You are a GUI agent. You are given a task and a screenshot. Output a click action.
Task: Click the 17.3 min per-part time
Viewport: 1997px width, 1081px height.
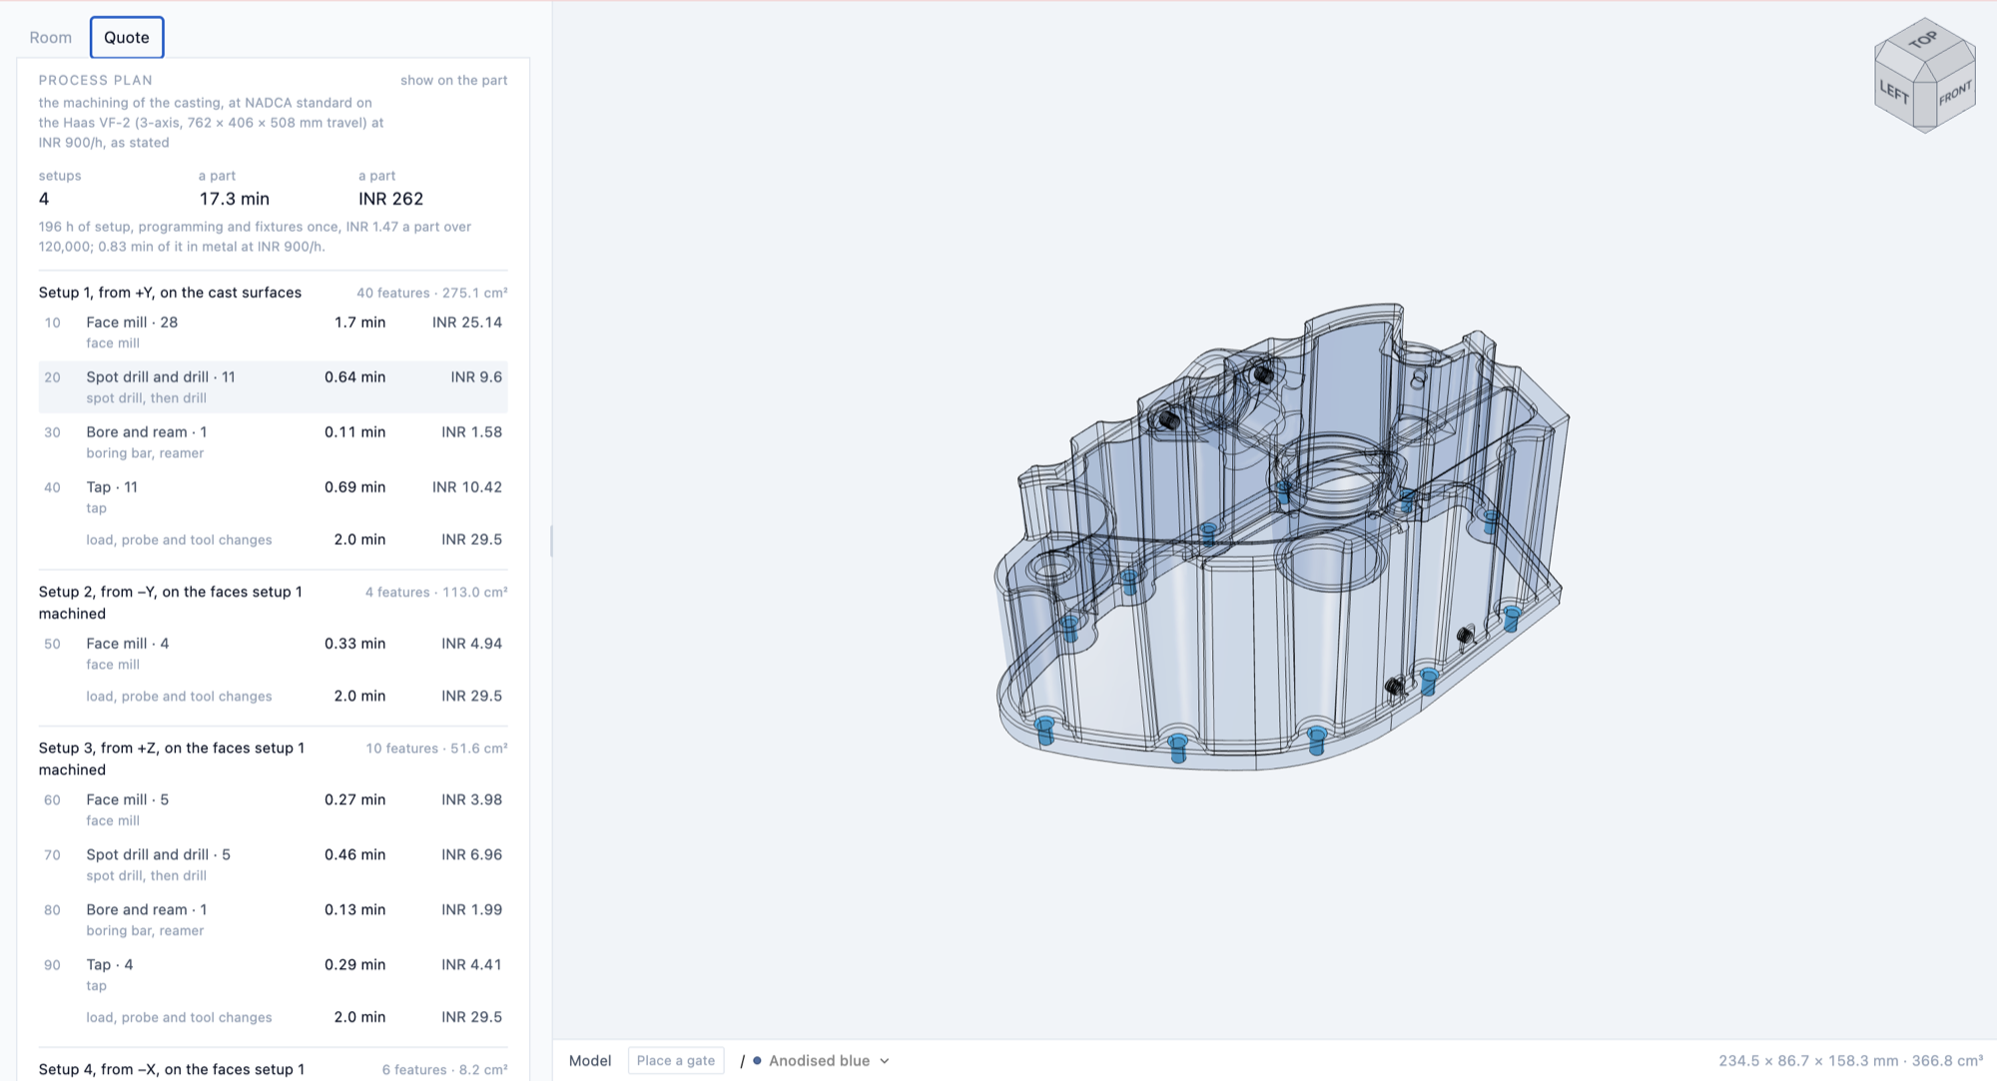[234, 199]
